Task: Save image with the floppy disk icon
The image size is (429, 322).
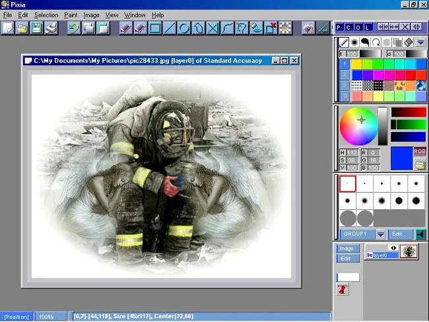Action: pyautogui.click(x=37, y=28)
